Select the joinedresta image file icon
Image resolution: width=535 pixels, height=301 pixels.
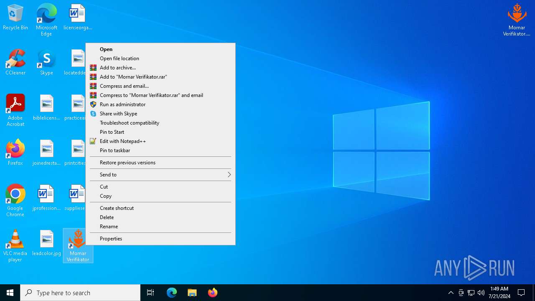pyautogui.click(x=46, y=153)
